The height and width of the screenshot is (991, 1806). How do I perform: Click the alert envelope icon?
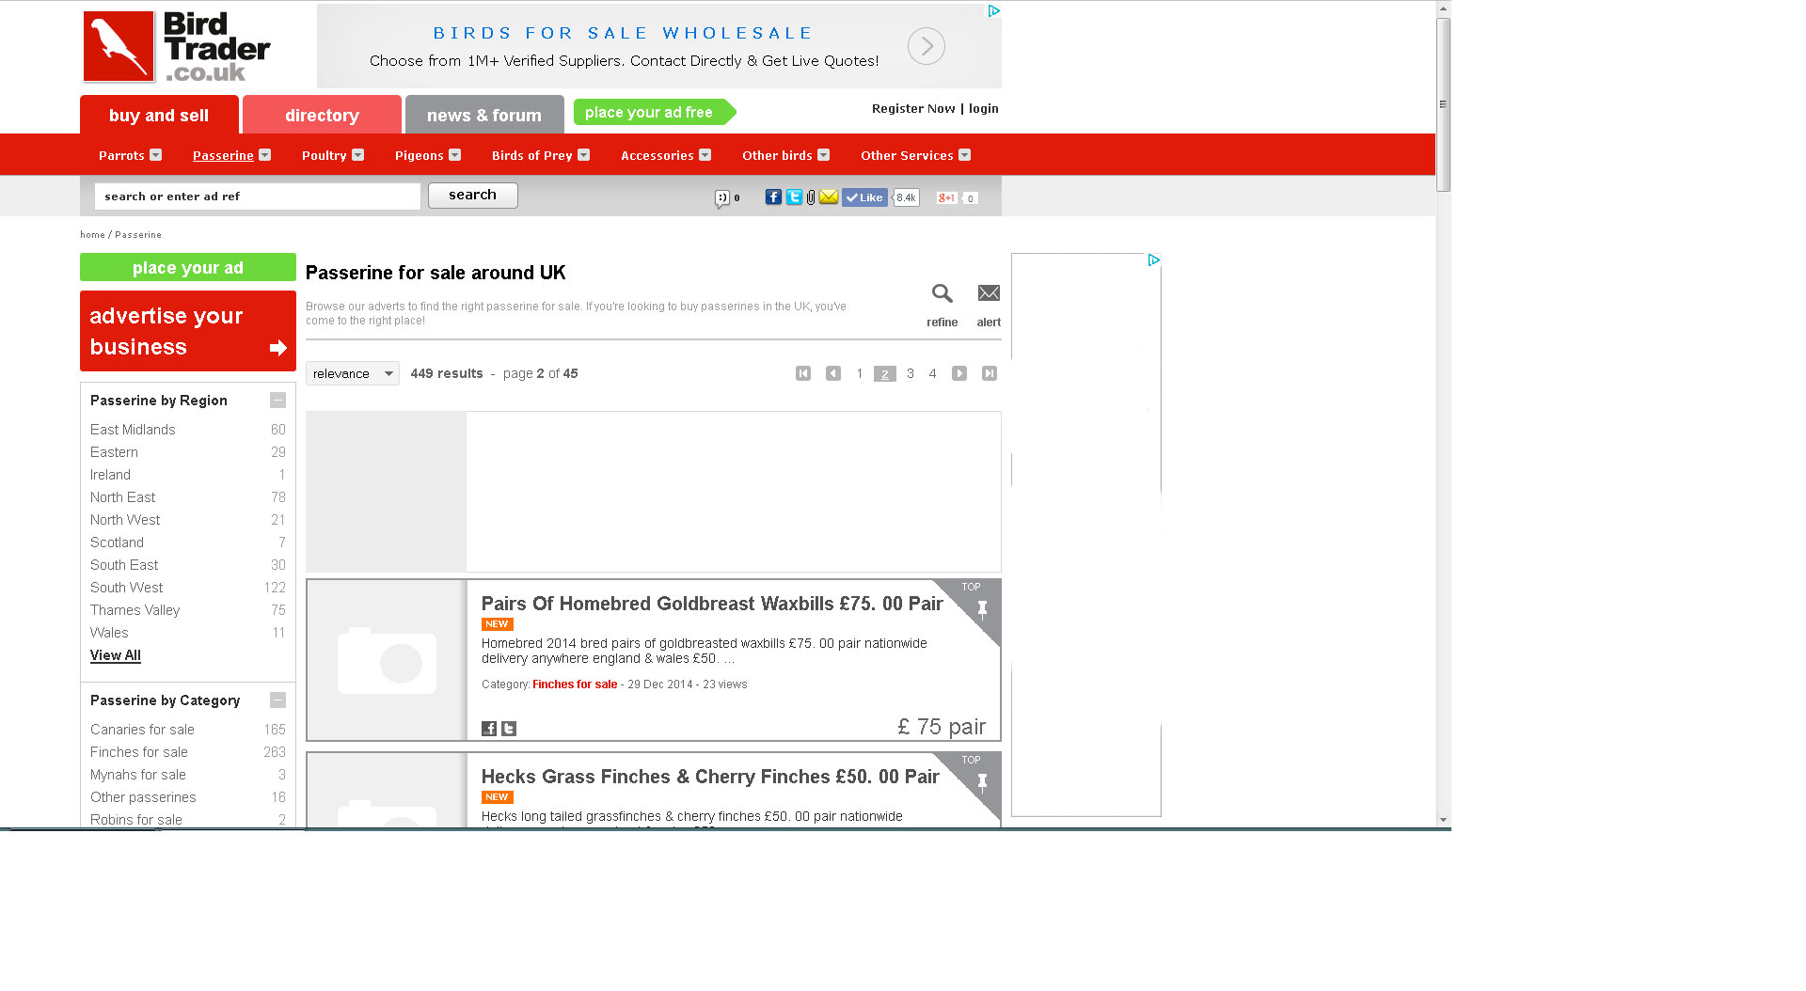click(989, 294)
